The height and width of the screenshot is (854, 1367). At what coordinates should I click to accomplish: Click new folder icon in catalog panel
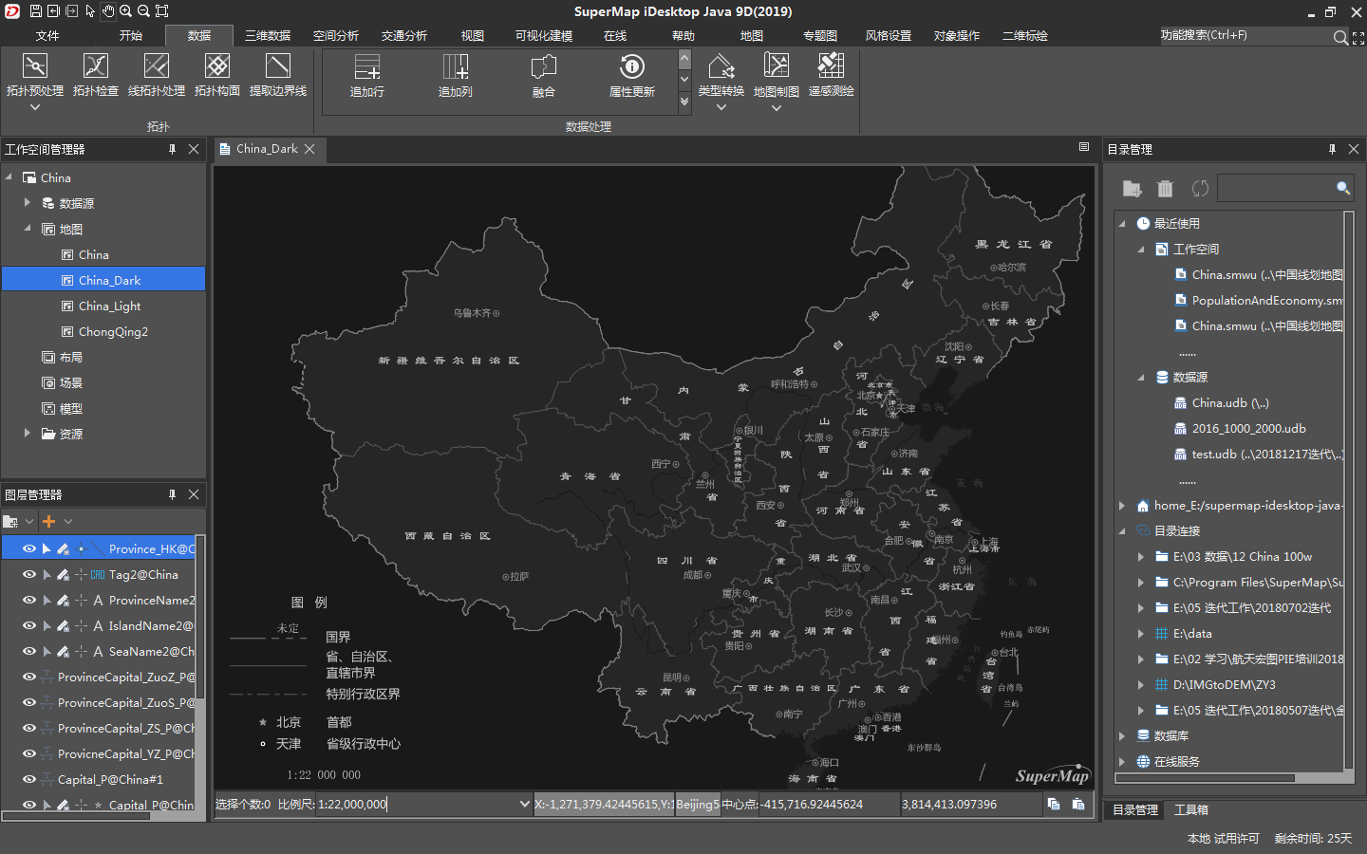pyautogui.click(x=1132, y=189)
